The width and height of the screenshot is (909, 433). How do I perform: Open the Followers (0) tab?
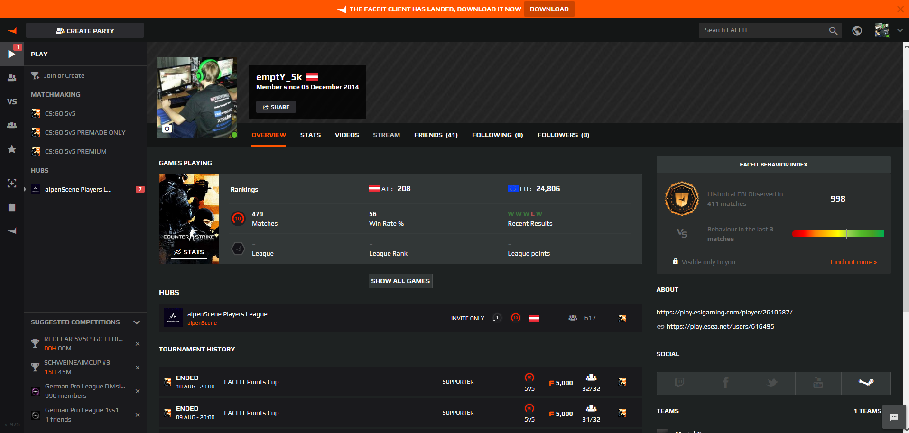point(563,135)
